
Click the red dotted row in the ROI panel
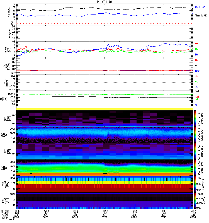point(104,24)
